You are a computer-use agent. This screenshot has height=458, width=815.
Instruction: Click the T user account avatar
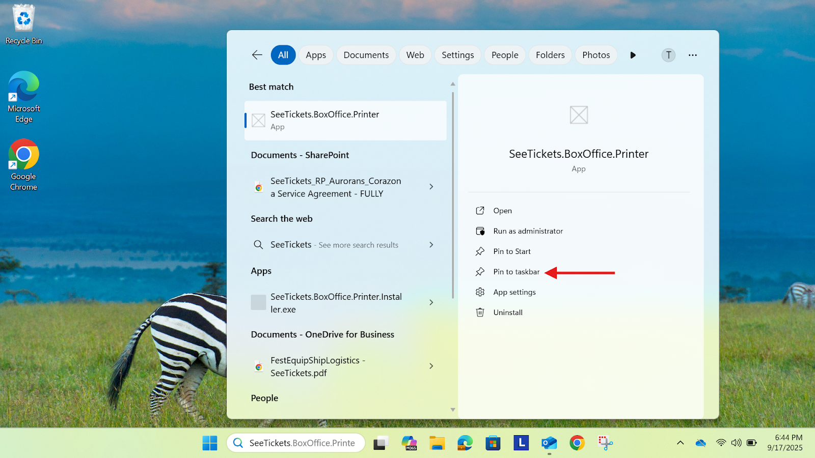pos(668,55)
